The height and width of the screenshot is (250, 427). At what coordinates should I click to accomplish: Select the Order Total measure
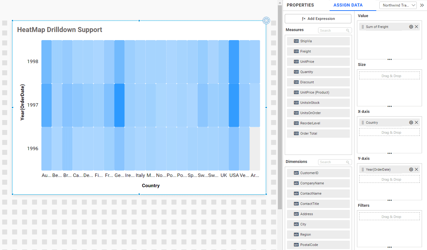318,133
